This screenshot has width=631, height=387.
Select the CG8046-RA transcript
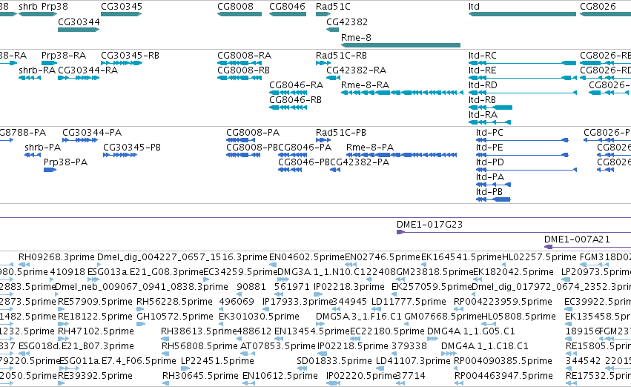point(288,93)
